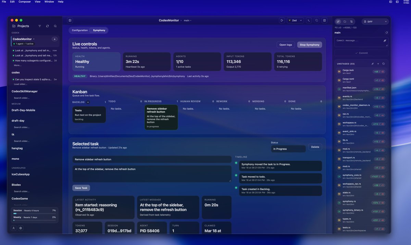Toggle the right panel layout icon
Image resolution: width=411 pixels, height=245 pixels.
tap(324, 21)
